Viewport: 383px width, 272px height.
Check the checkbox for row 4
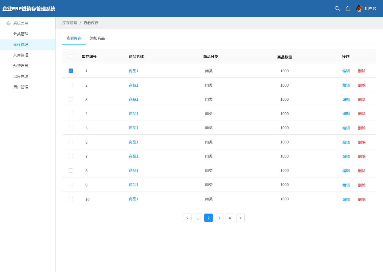click(71, 113)
